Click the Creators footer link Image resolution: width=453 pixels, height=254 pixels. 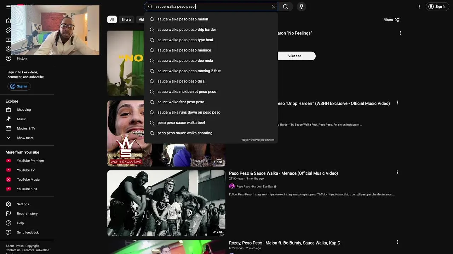pyautogui.click(x=28, y=250)
